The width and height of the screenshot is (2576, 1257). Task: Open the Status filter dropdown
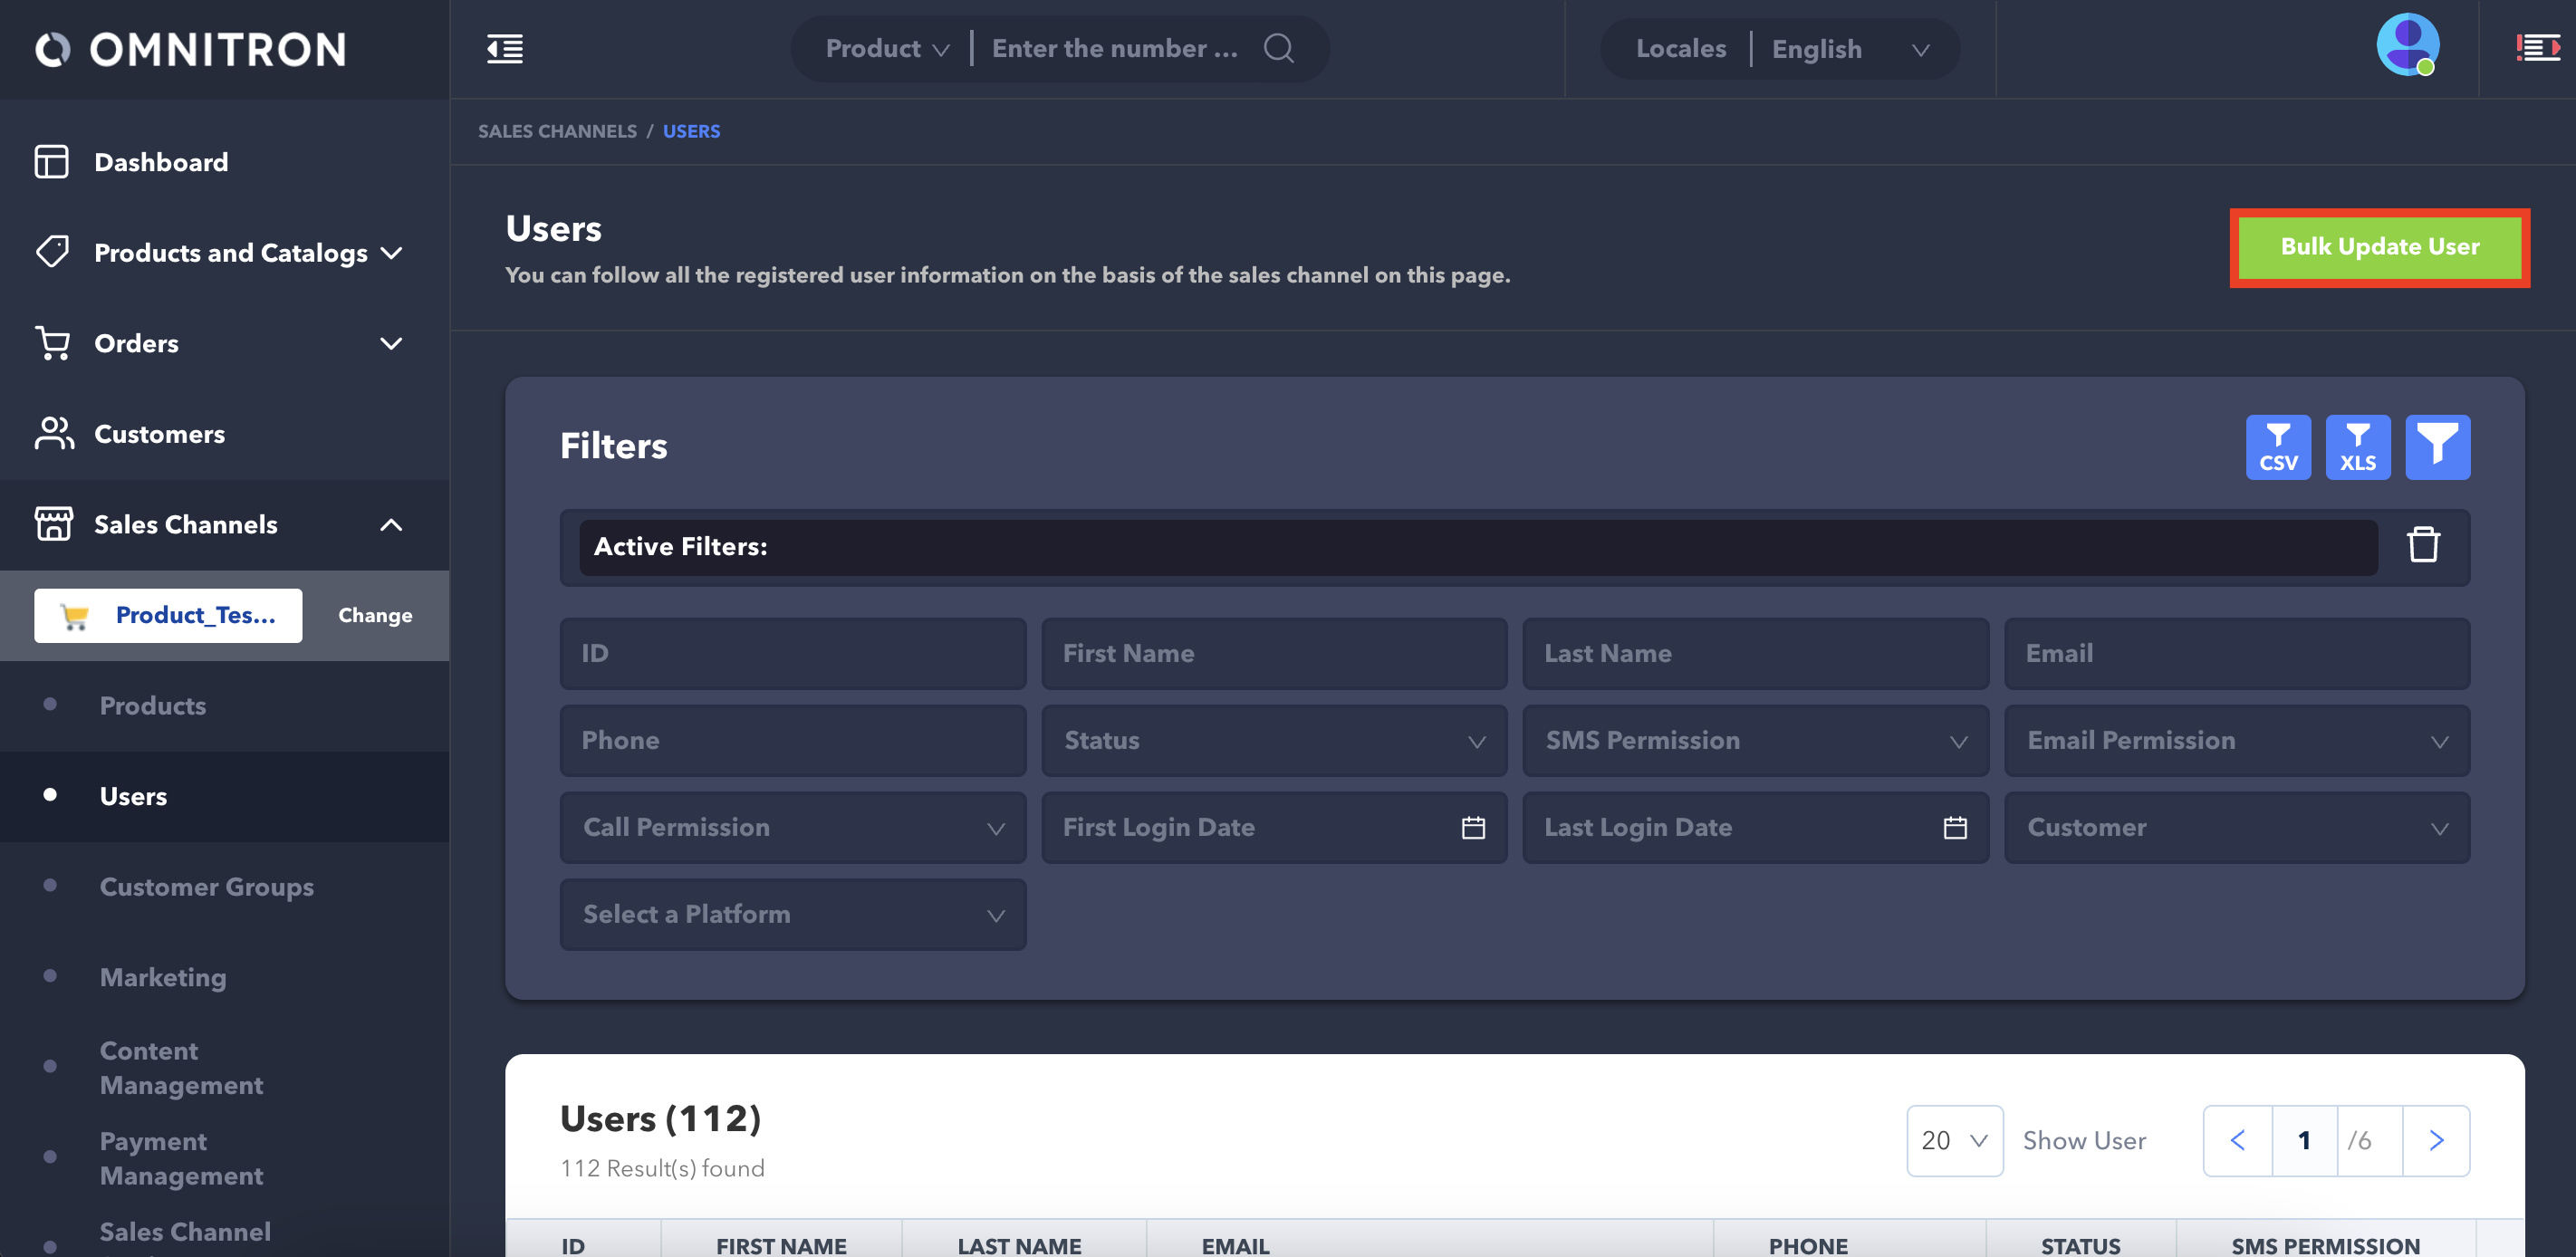coord(1273,741)
